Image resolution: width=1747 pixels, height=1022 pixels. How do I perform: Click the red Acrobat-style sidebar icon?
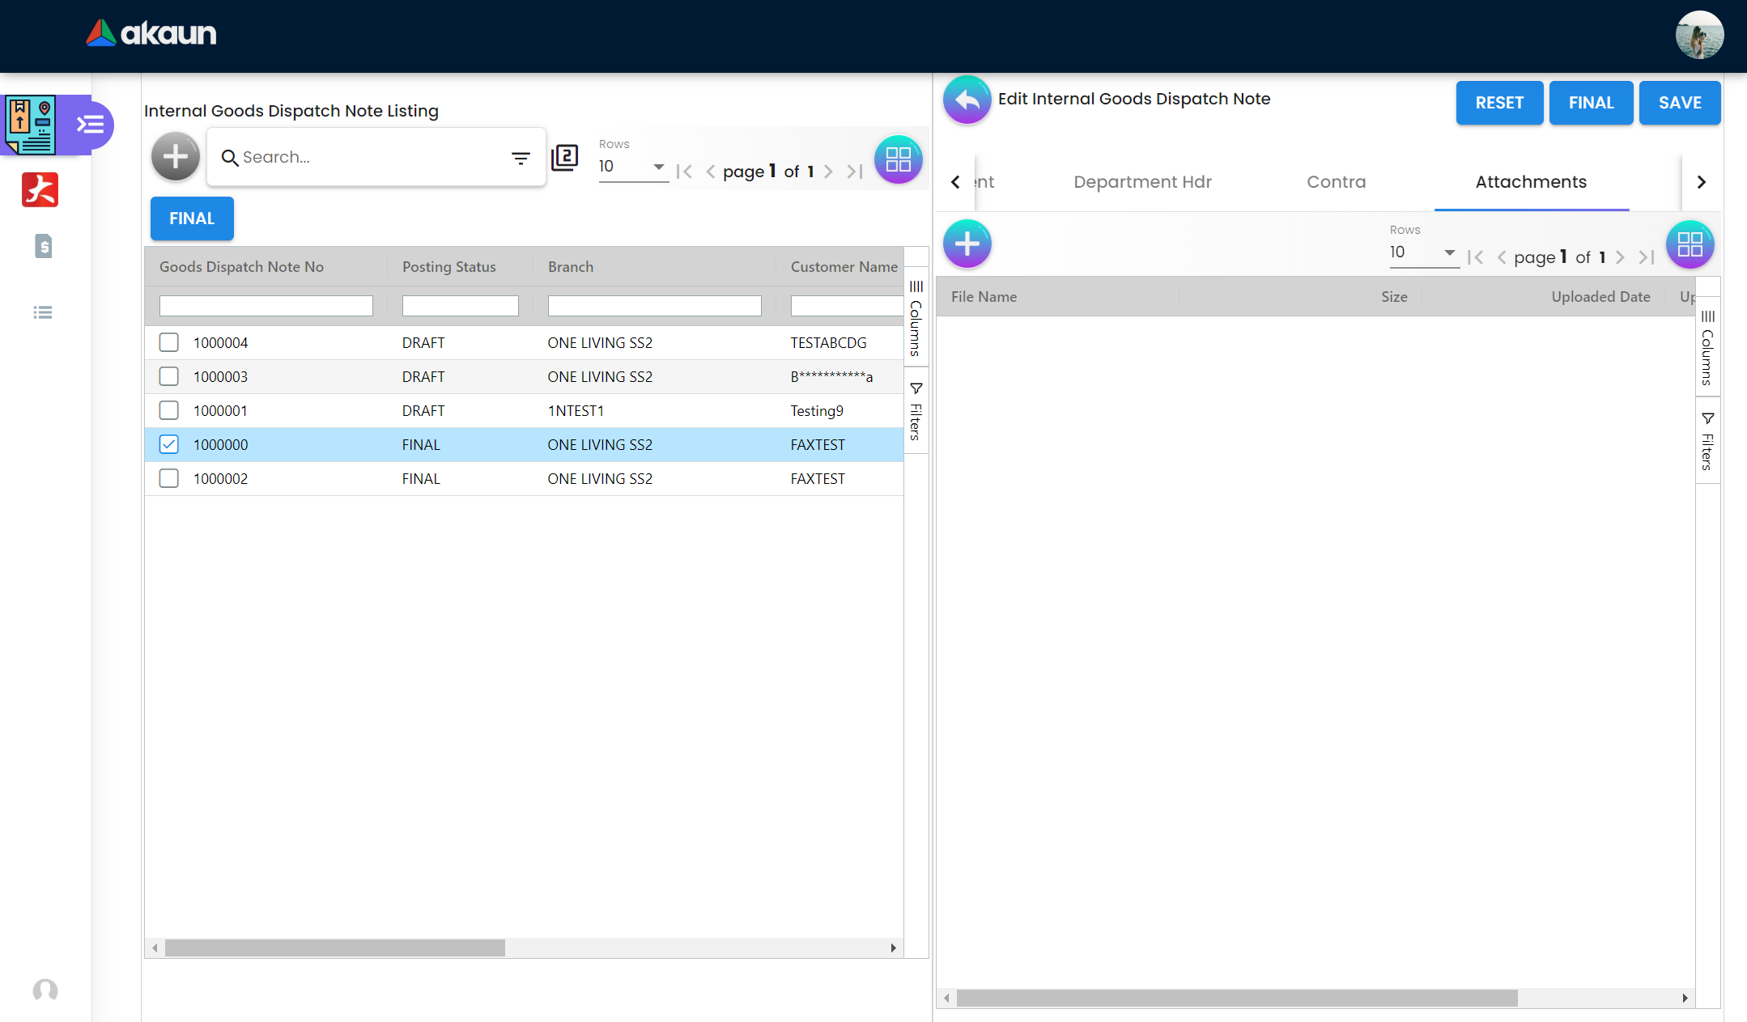[x=40, y=190]
